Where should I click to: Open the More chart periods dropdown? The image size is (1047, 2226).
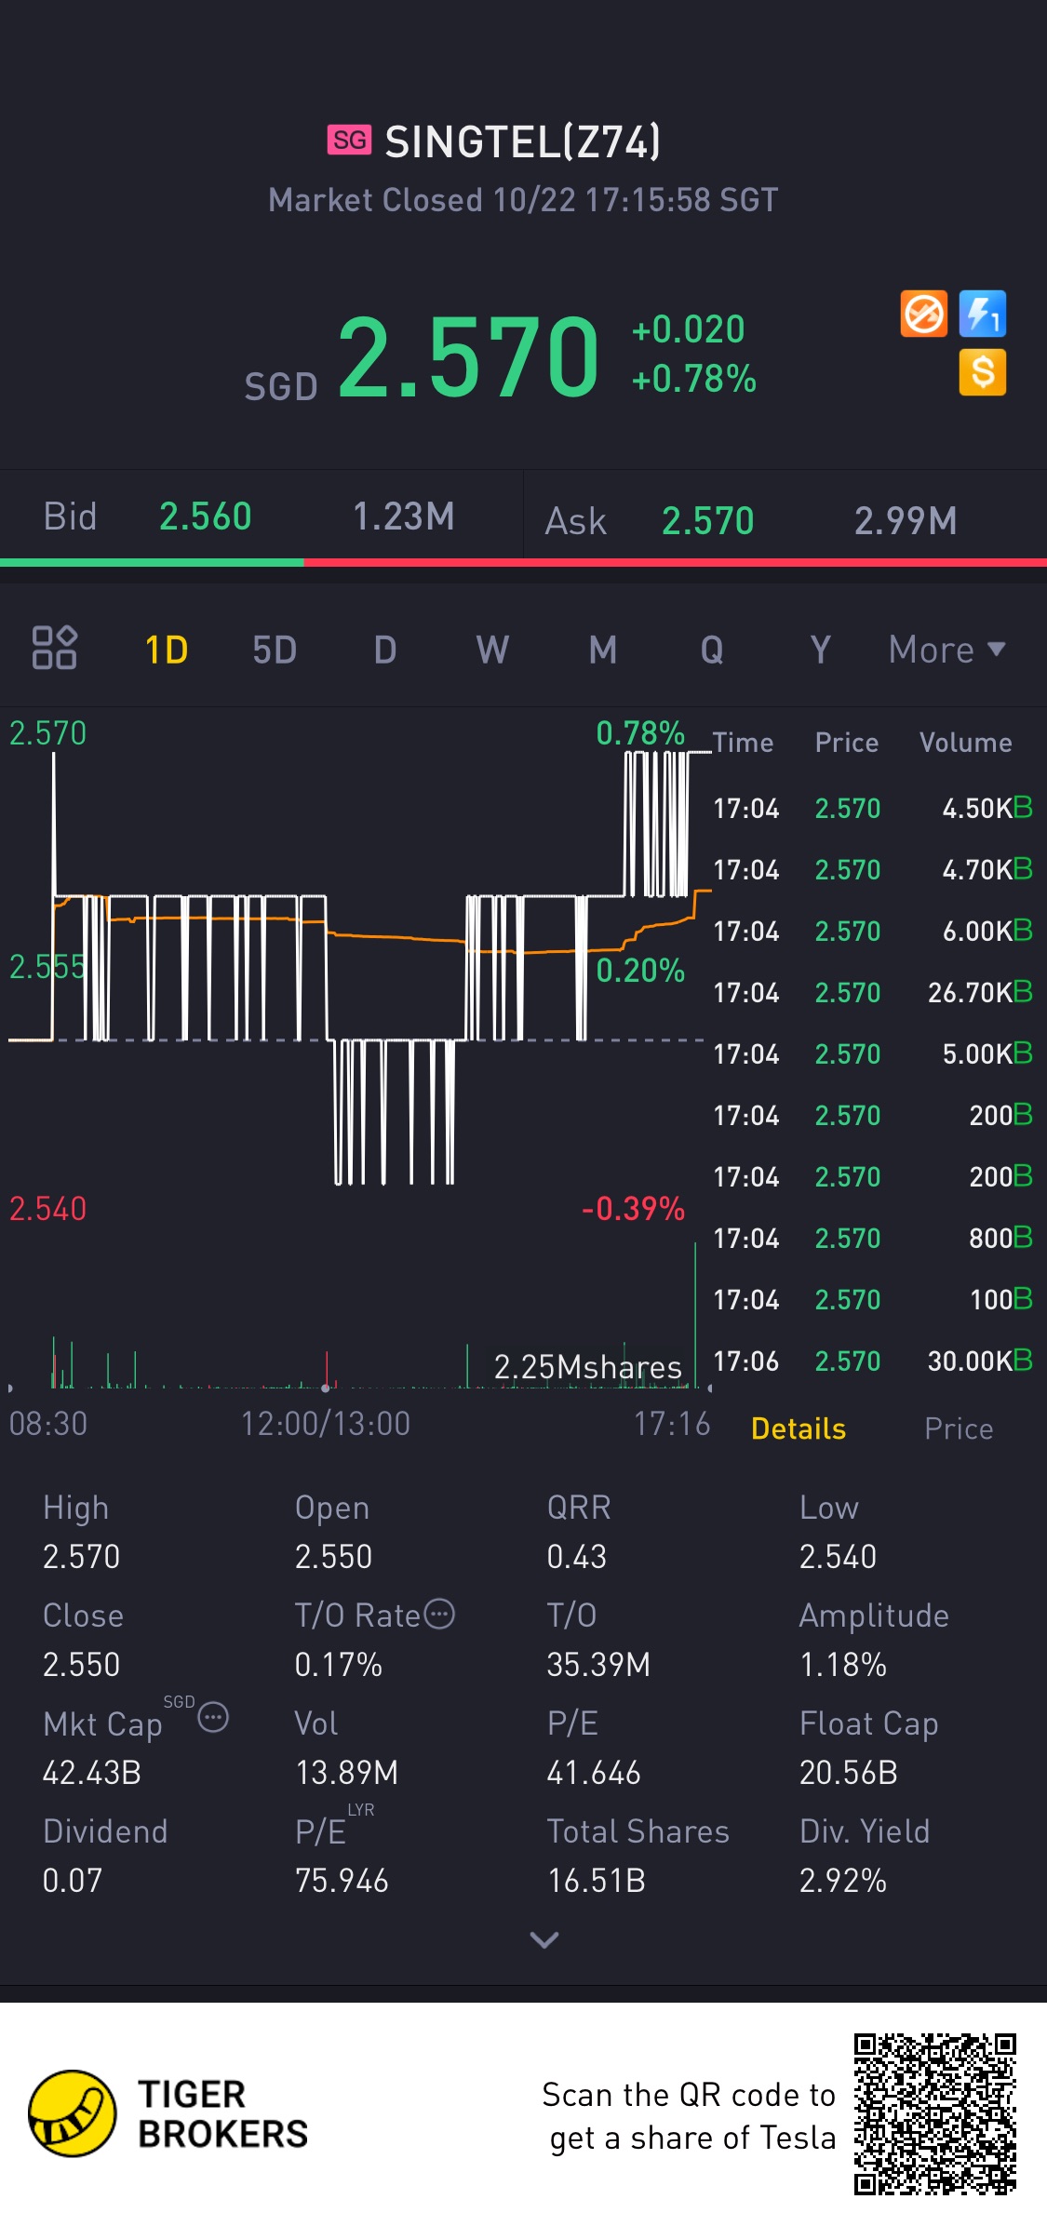[947, 650]
